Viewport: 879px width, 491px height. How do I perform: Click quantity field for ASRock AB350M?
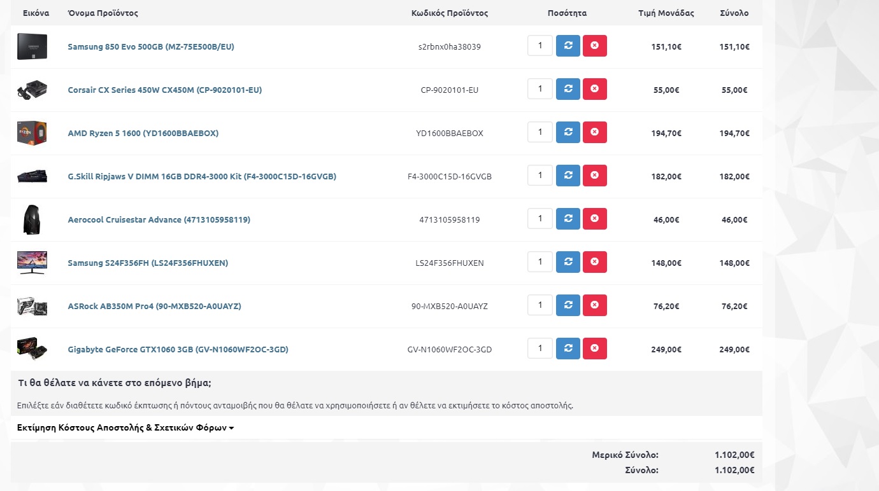click(540, 305)
